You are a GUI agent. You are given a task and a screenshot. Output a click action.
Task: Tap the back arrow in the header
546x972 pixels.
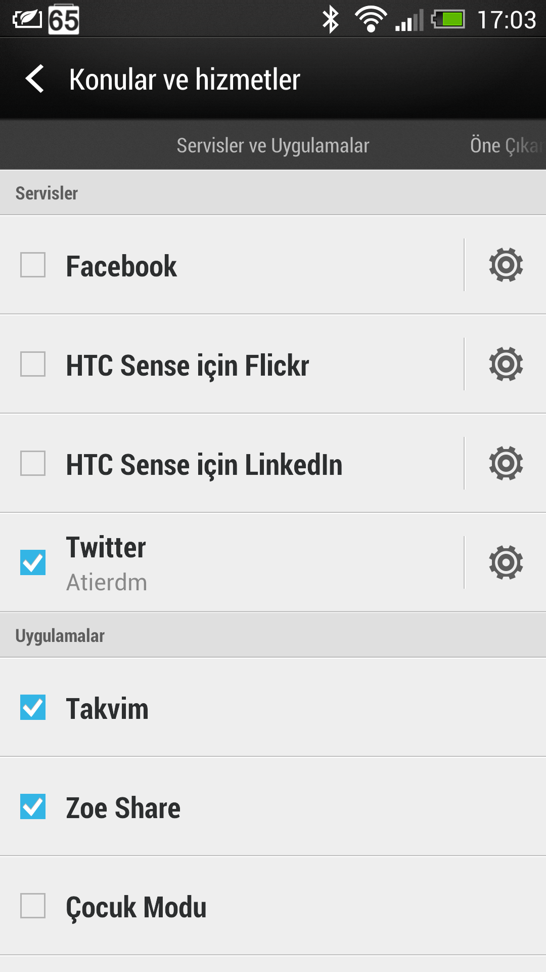coord(34,79)
